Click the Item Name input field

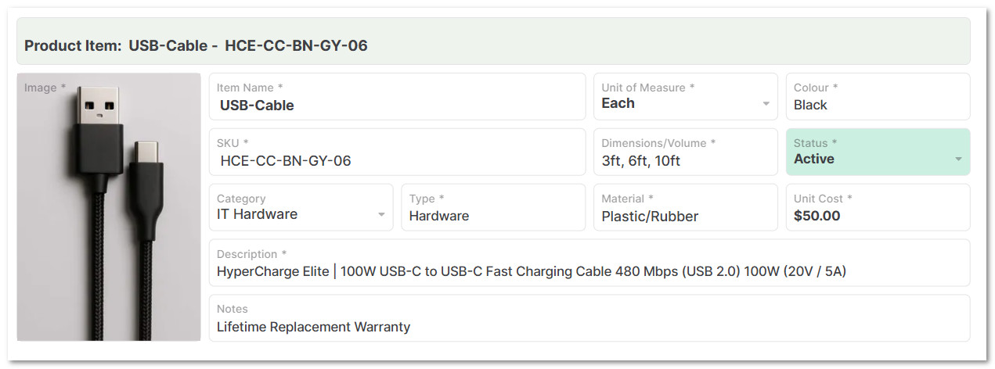pyautogui.click(x=397, y=105)
